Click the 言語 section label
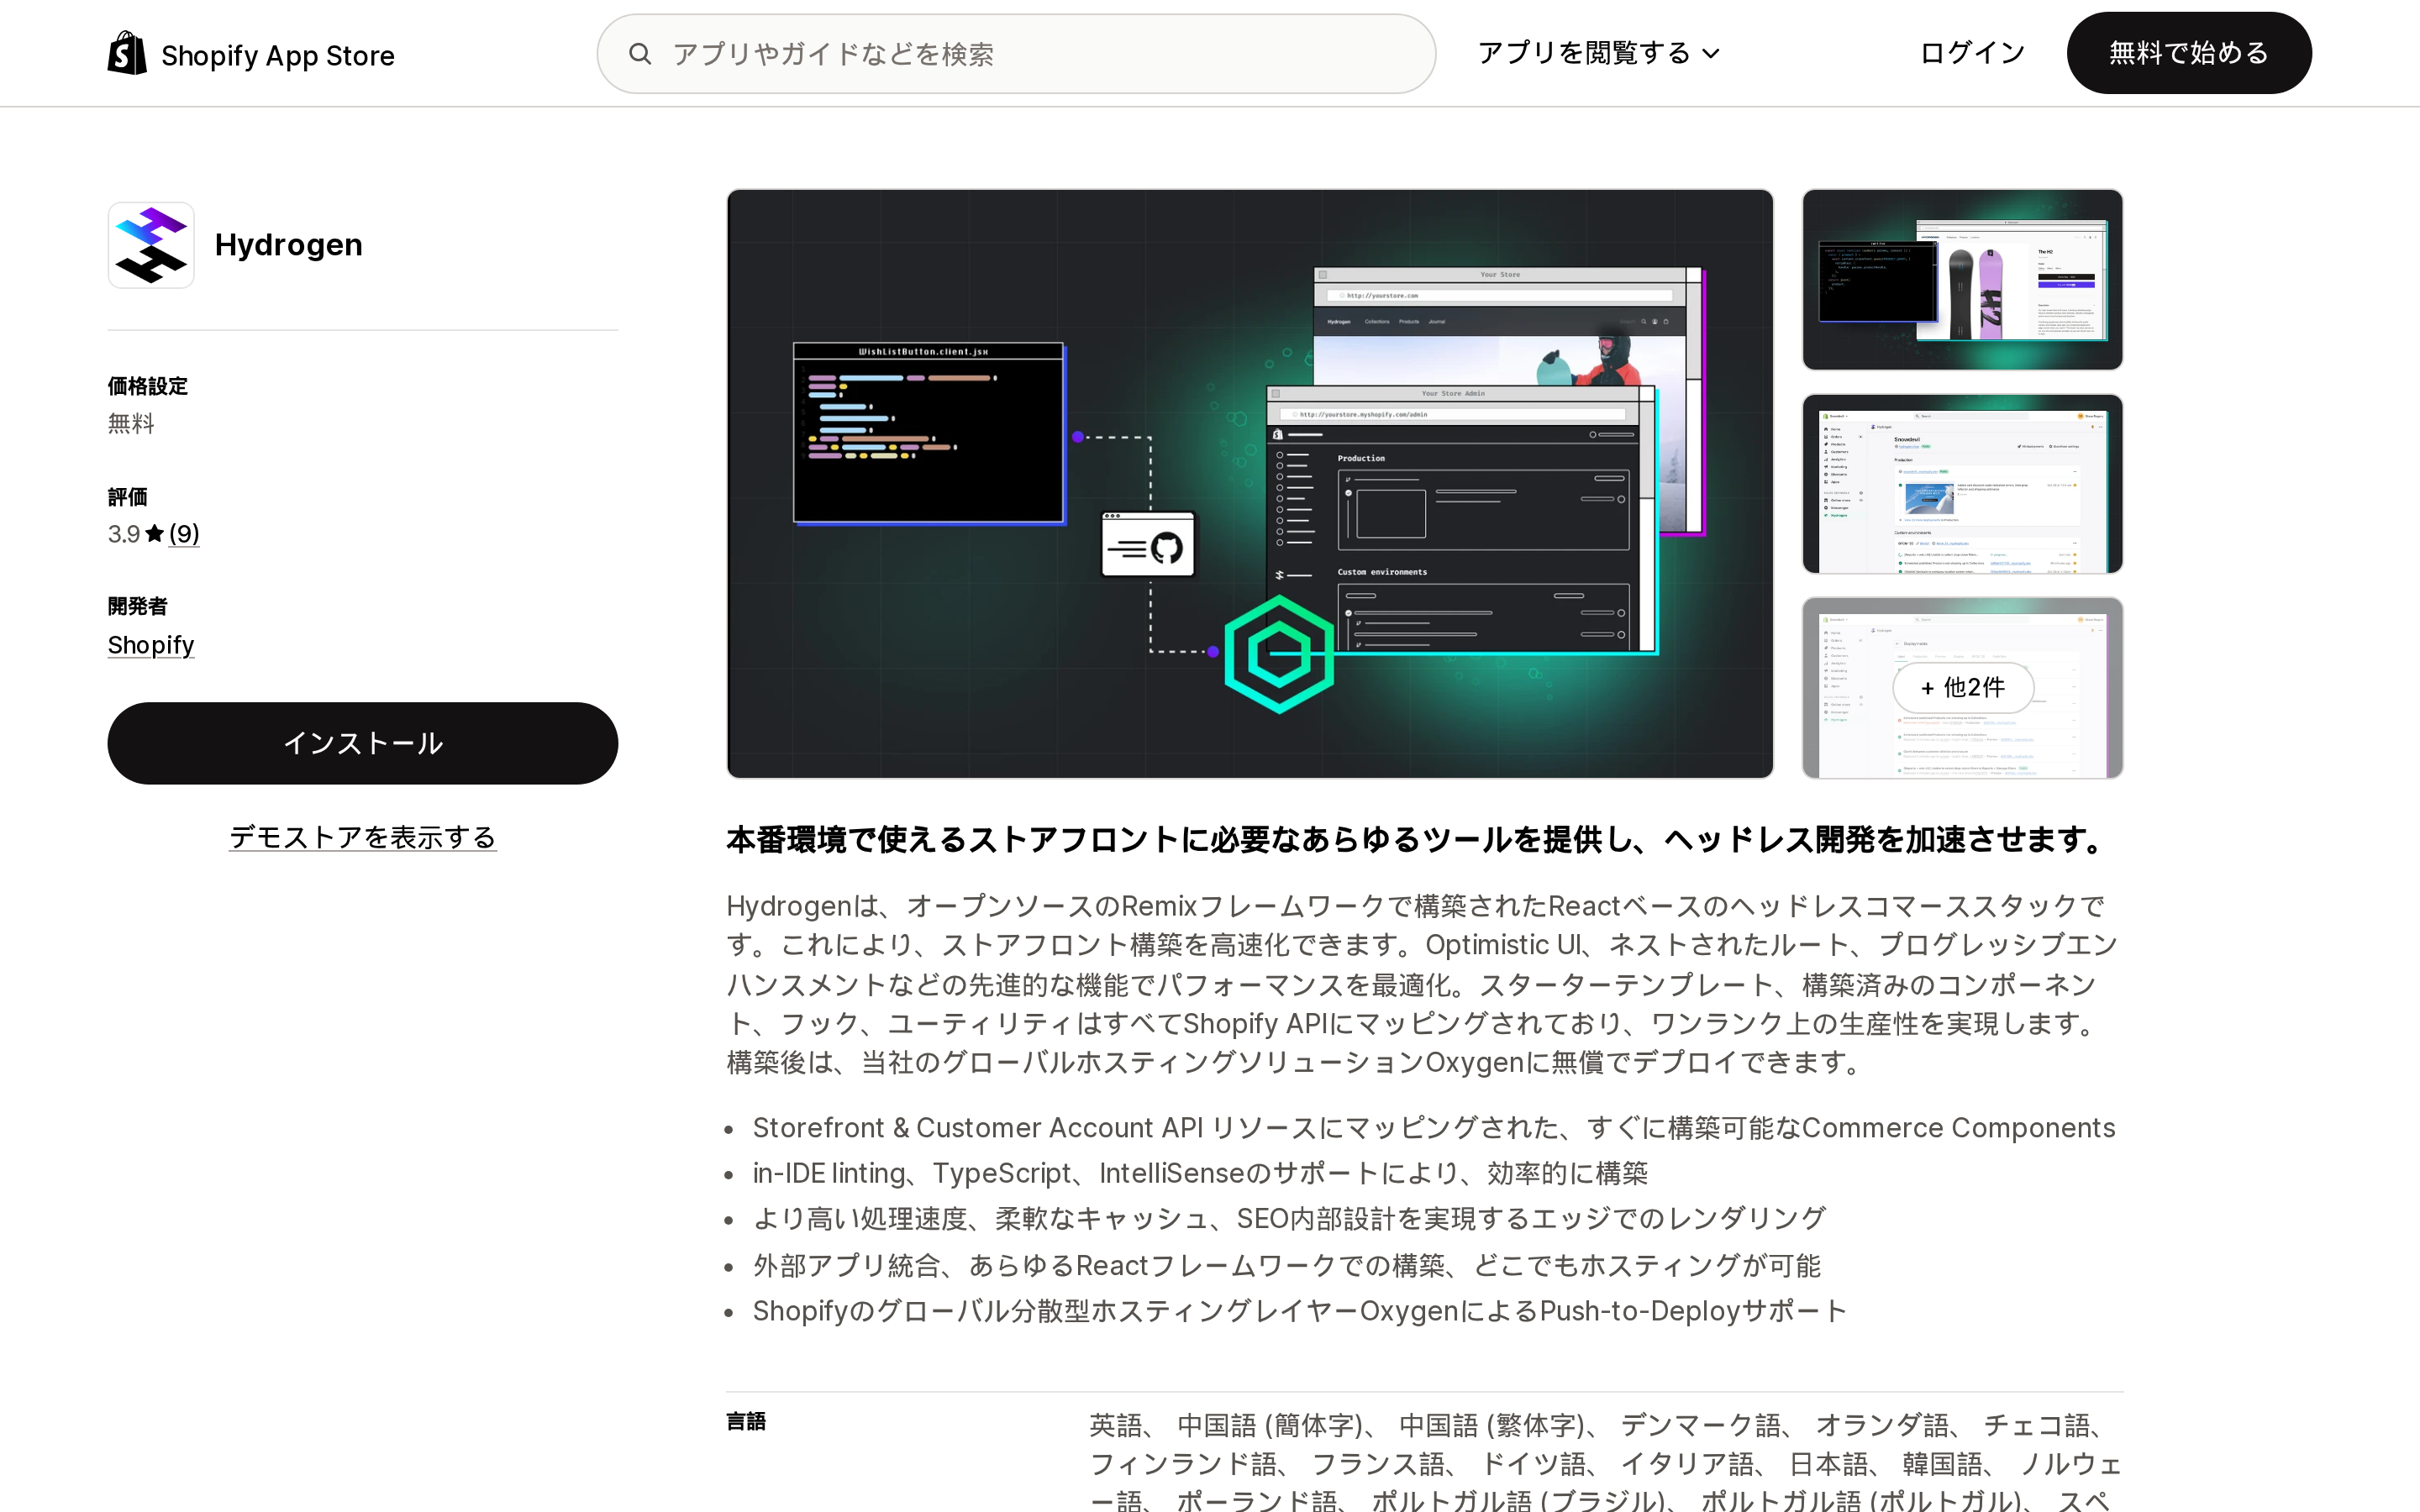2420x1512 pixels. point(746,1421)
